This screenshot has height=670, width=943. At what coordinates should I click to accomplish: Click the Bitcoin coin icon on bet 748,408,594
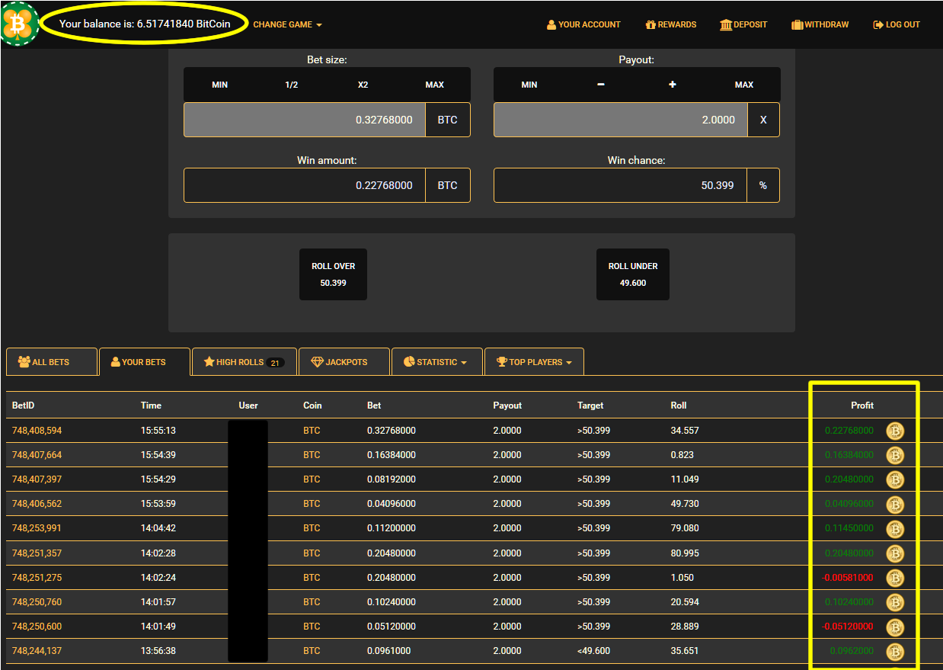pos(895,431)
